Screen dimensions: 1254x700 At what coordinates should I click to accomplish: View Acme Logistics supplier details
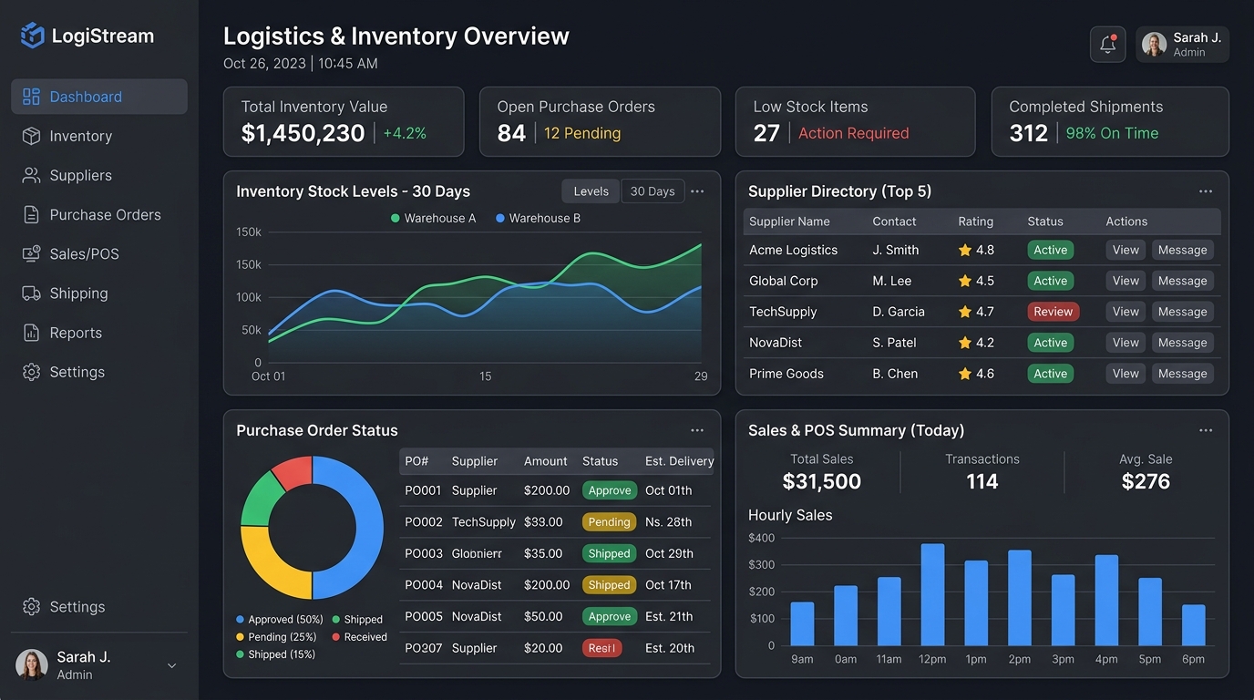[1126, 250]
